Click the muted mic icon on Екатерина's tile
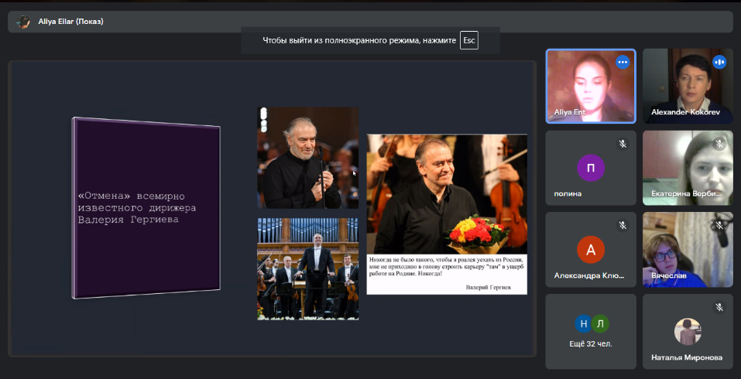Screen dimensions: 741x379 [719, 144]
